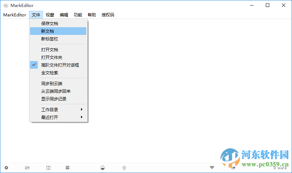Select 从云端同步回来 menu entry
Screen dimensions: 292x173
point(58,91)
